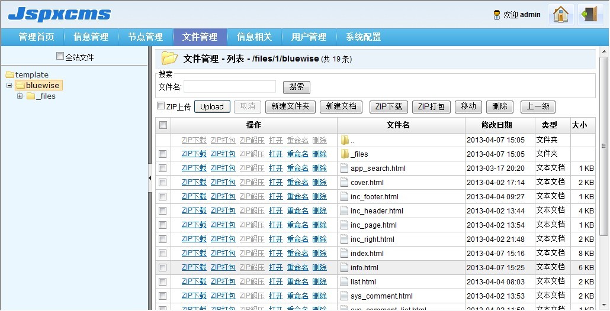Click the large folder icon beside 文件管理 title
Viewport: 610px width, 311px height.
click(x=169, y=59)
